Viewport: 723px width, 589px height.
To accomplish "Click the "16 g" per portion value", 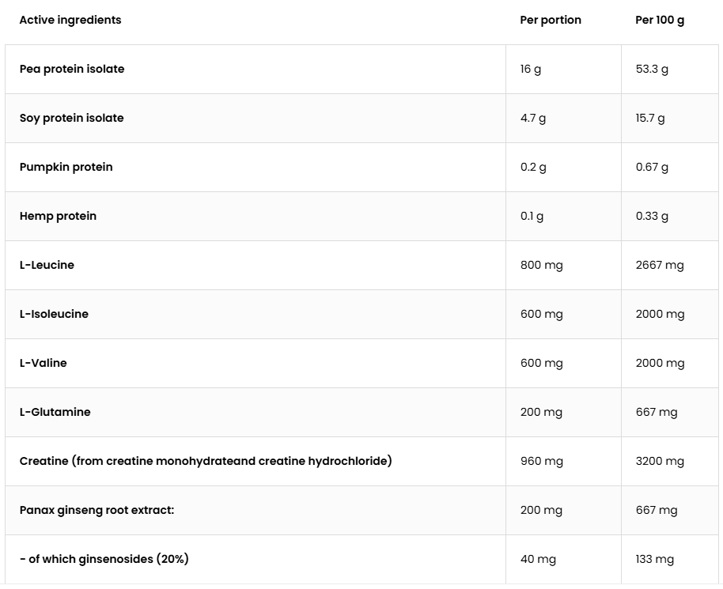I will click(x=531, y=69).
